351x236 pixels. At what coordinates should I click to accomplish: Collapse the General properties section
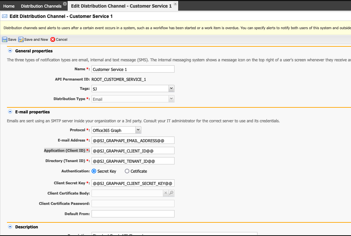tap(10, 51)
